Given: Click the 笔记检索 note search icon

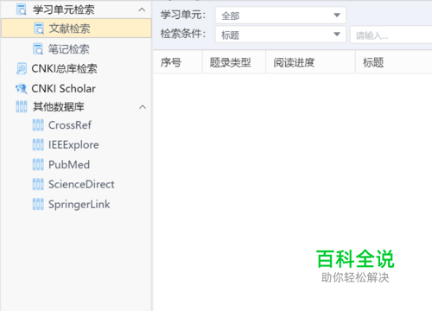Looking at the screenshot, I should (x=38, y=49).
